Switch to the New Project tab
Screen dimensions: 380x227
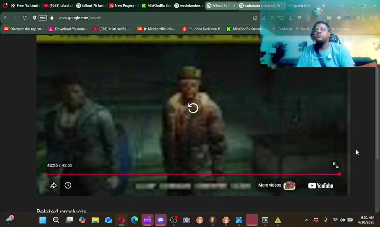point(124,6)
